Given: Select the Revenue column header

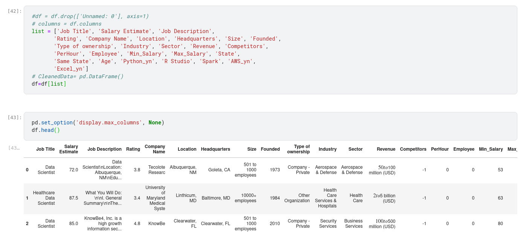Looking at the screenshot, I should [x=386, y=149].
